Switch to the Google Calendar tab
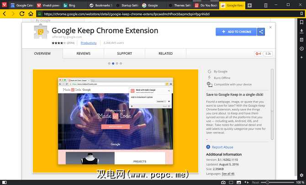The image size is (306, 185). 22,5
